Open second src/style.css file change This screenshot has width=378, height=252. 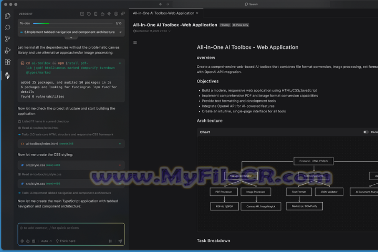[x=71, y=184]
